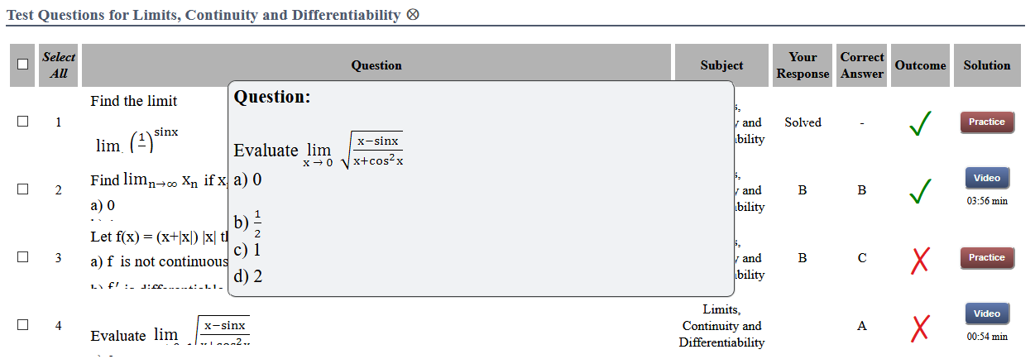This screenshot has height=359, width=1035.
Task: Click the green checkmark outcome for question 2
Action: coord(919,191)
